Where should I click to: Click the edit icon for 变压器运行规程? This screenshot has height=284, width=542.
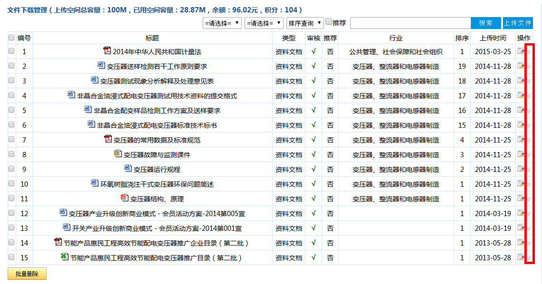521,169
